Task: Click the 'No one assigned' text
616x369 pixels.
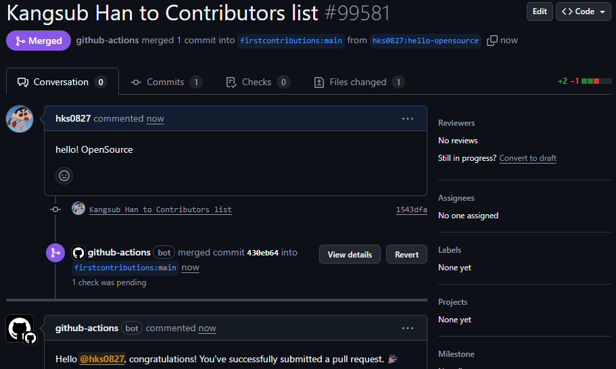Action: (x=468, y=216)
